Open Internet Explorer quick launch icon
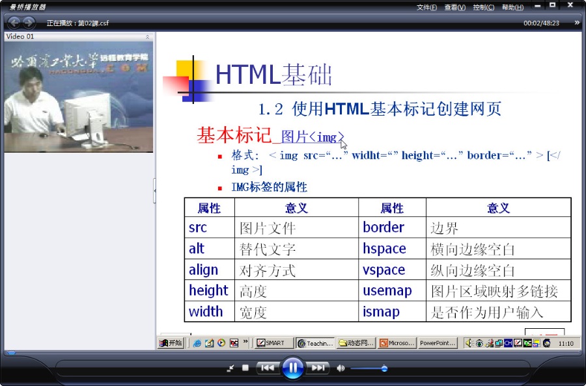 click(x=197, y=343)
